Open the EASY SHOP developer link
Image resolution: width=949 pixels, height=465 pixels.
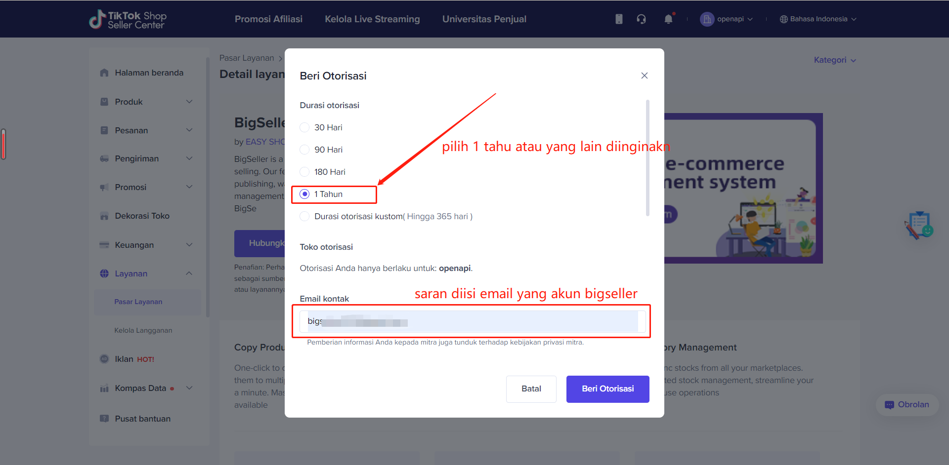(x=265, y=142)
